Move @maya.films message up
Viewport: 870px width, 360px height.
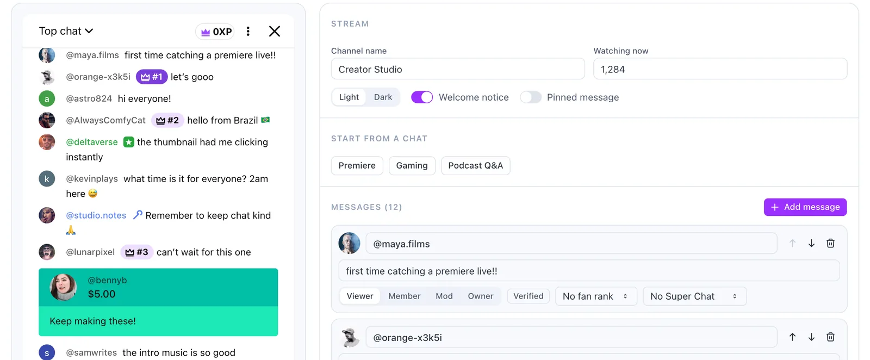[x=792, y=243]
